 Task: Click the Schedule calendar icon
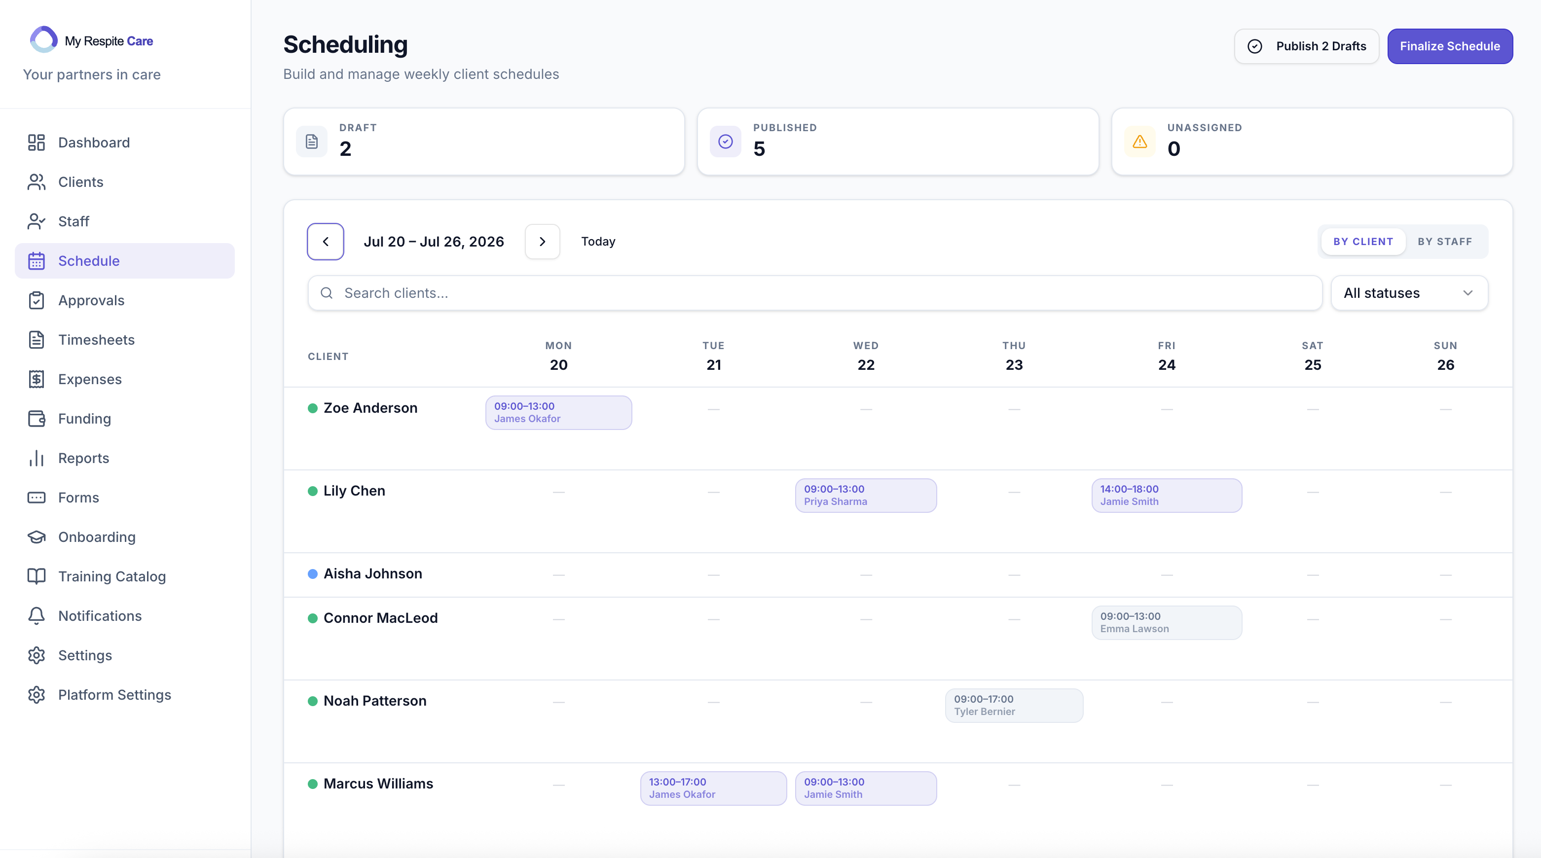click(37, 261)
